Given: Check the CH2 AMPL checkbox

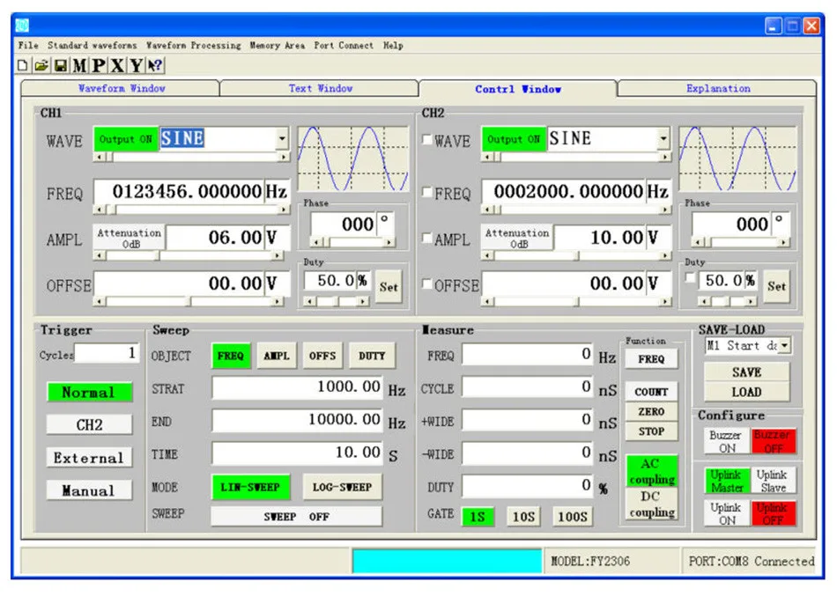Looking at the screenshot, I should pos(427,238).
